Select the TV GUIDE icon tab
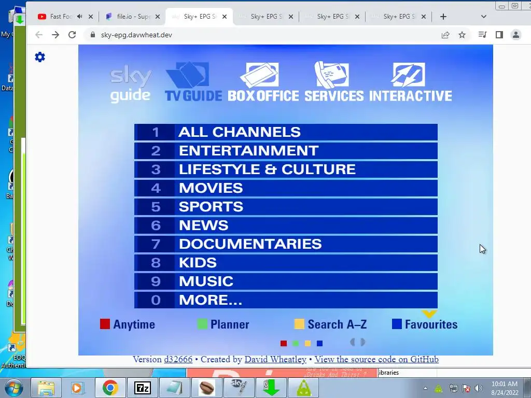Screen dimensions: 531x398 pyautogui.click(x=193, y=81)
